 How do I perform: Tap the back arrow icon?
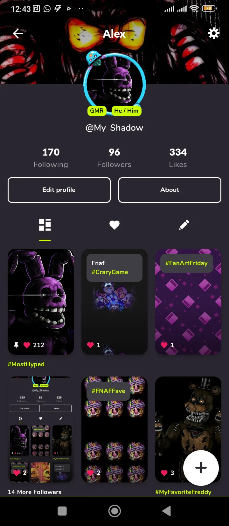18,33
